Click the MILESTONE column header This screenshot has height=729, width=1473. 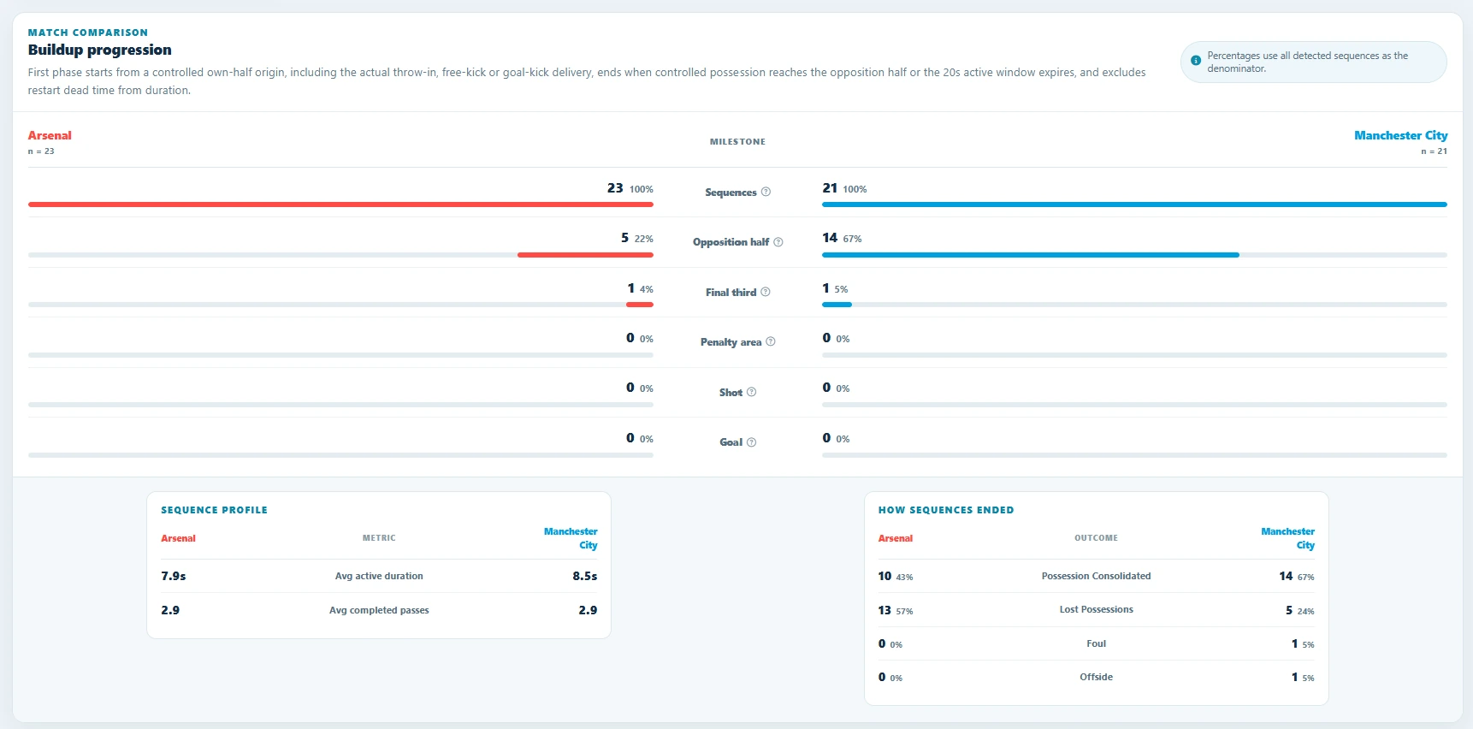[737, 142]
